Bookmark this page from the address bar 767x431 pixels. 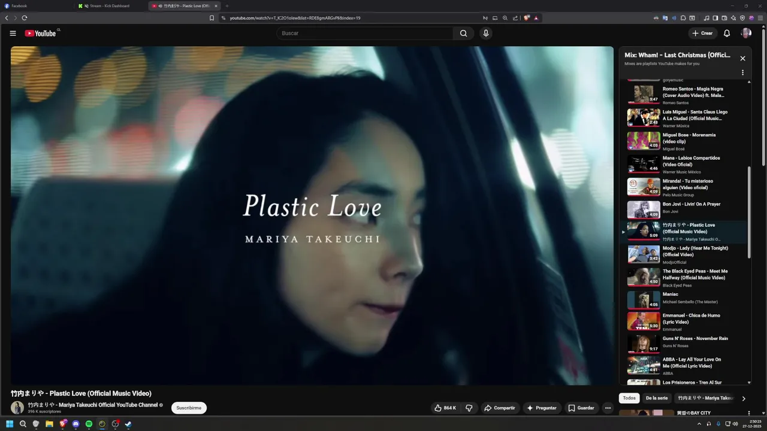(x=212, y=18)
